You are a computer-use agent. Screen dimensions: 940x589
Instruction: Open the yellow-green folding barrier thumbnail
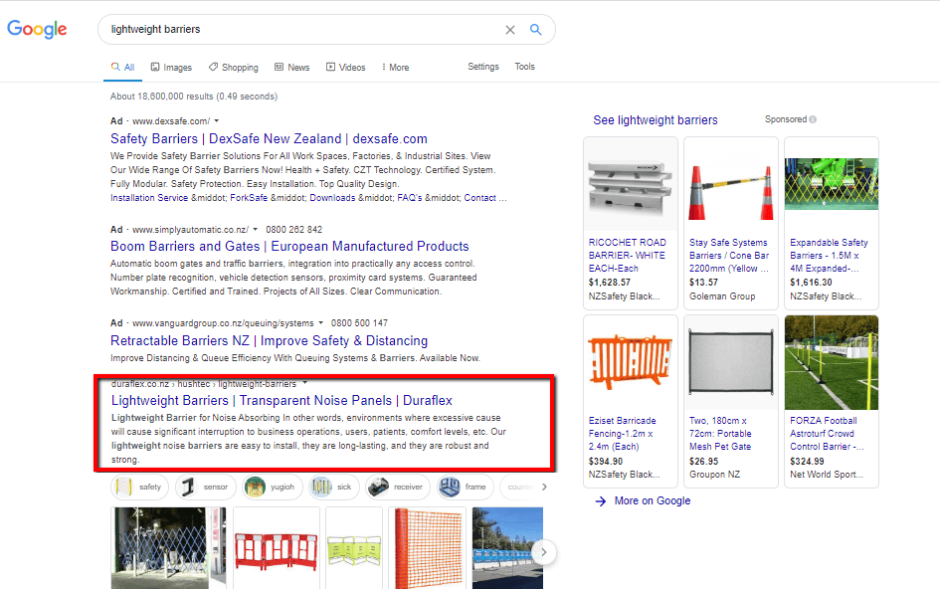[x=354, y=548]
